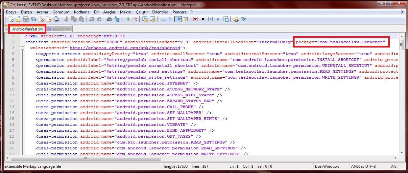Image resolution: width=408 pixels, height=173 pixels.
Task: Click the horizontal scrollbar left arrow
Action: pyautogui.click(x=7, y=158)
